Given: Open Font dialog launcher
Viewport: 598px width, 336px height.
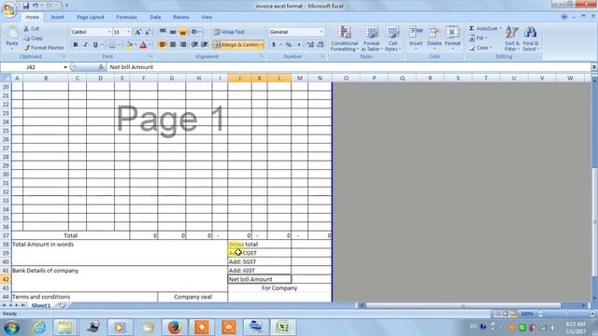Looking at the screenshot, I should pos(151,56).
